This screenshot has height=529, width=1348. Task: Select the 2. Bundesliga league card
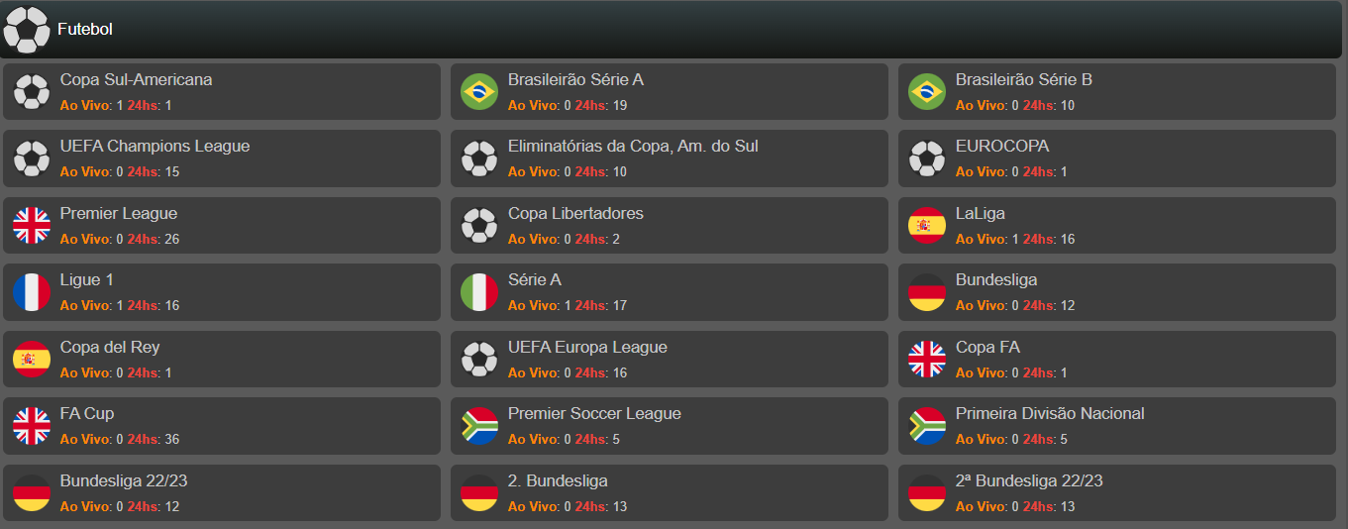(670, 493)
